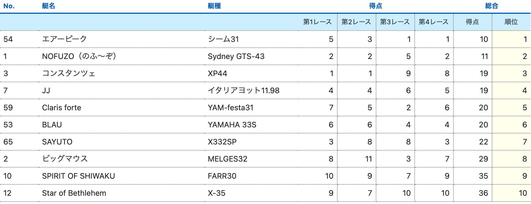Screen dimensions: 531x204
Task: Click the No. column header
Action: point(9,6)
